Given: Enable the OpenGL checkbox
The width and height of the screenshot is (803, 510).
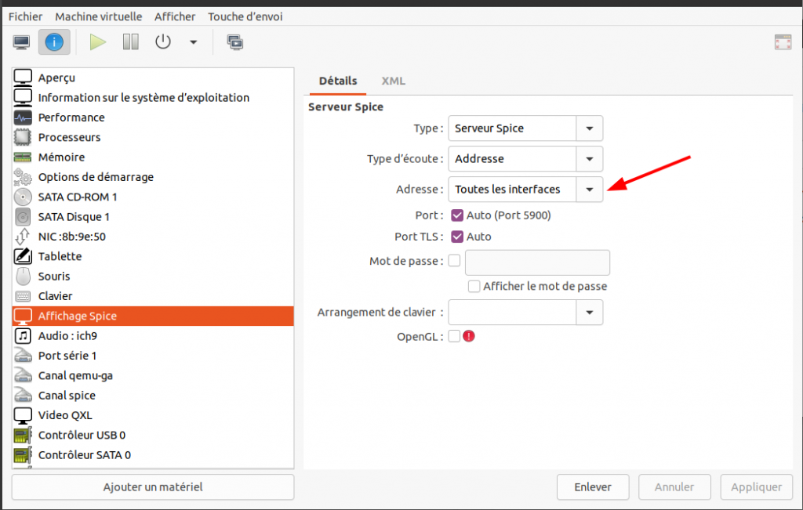Looking at the screenshot, I should click(x=454, y=336).
